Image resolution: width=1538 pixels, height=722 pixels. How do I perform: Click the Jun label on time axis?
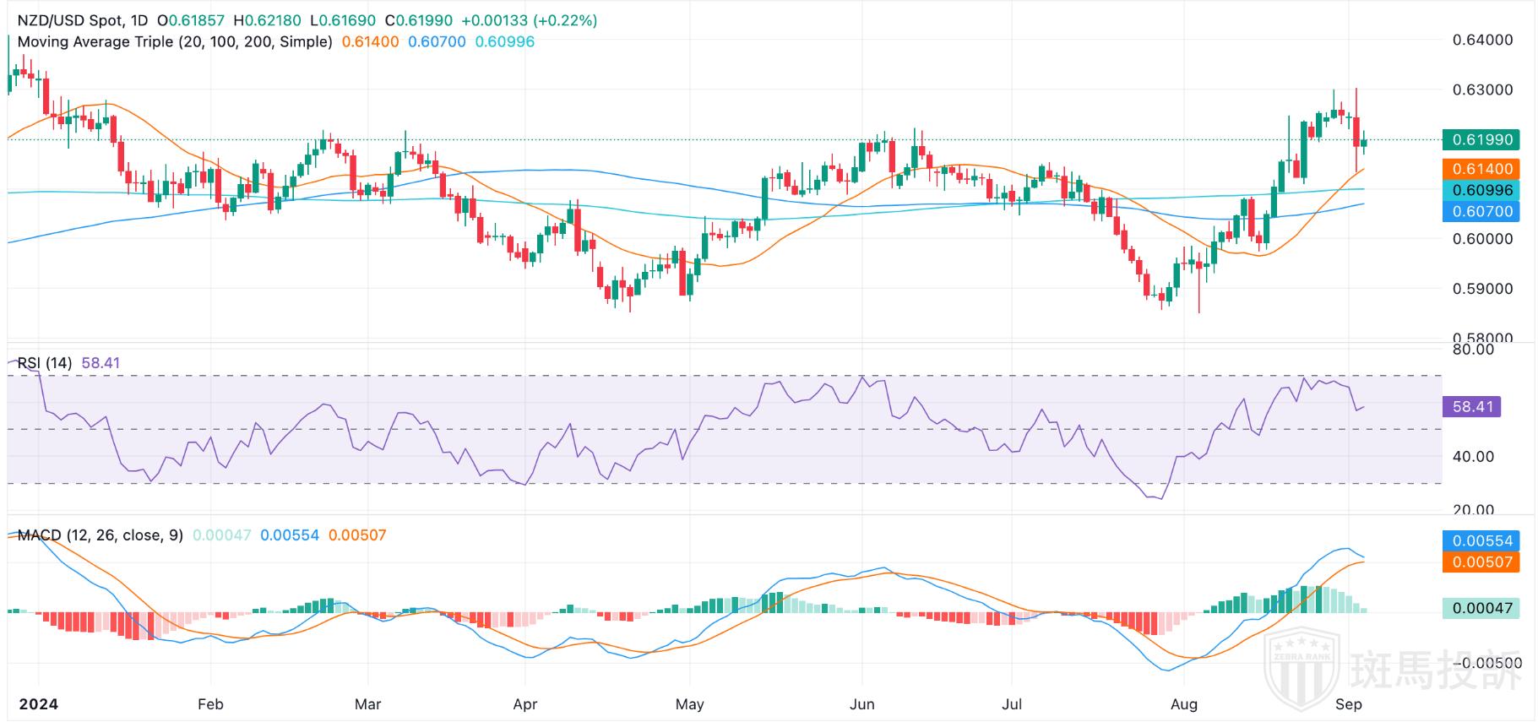point(862,704)
